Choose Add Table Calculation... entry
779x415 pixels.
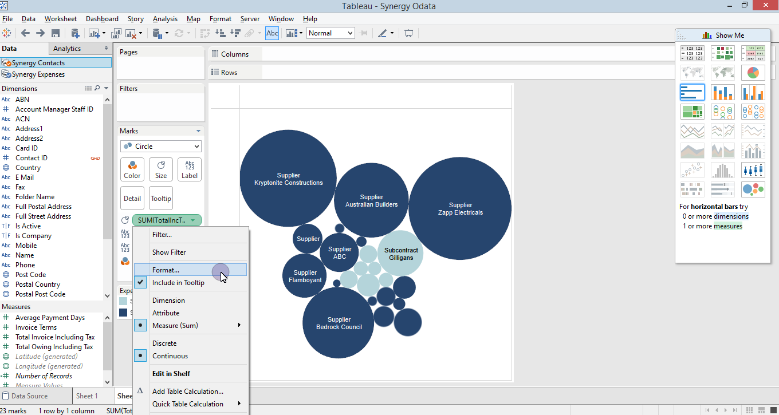click(x=188, y=391)
